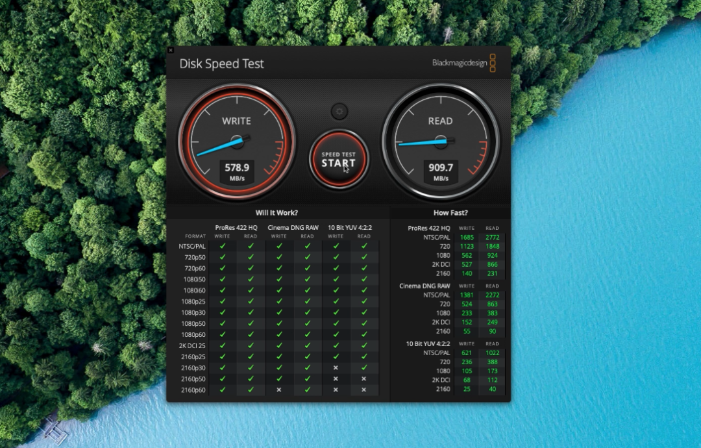Click the 10 Bit YUV 4:2:2 header in Will It Work
The height and width of the screenshot is (448, 701).
[x=350, y=228]
